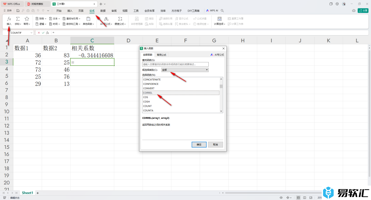Open the 时间 (date and time) functions dropdown
Viewport: 371px width, 200px height.
pos(54,24)
